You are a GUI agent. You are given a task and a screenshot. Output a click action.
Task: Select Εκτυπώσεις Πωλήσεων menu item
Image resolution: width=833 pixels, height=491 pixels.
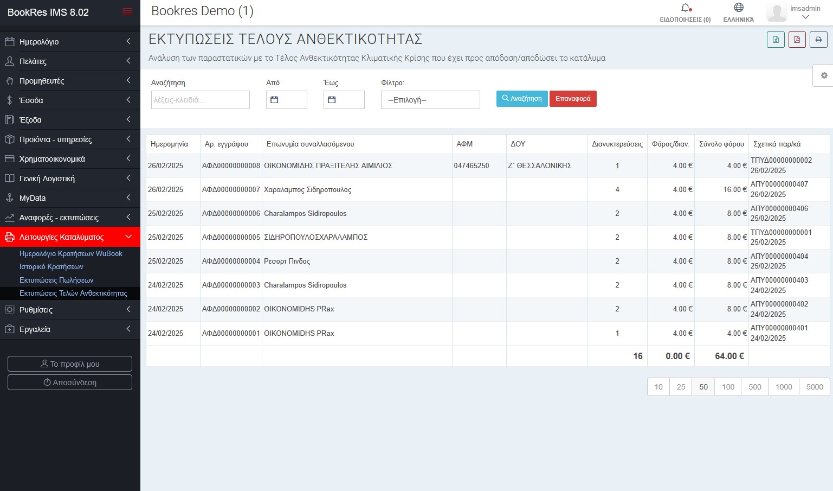tap(56, 280)
